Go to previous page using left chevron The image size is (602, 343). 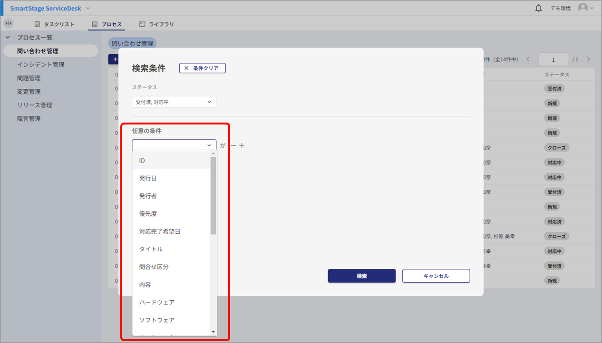(x=528, y=59)
